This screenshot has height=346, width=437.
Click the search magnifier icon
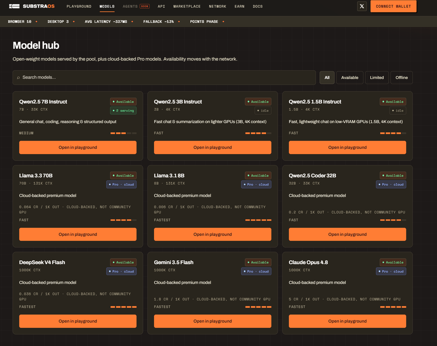18,78
